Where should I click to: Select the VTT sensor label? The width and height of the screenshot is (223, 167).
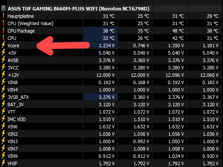[x=11, y=112]
